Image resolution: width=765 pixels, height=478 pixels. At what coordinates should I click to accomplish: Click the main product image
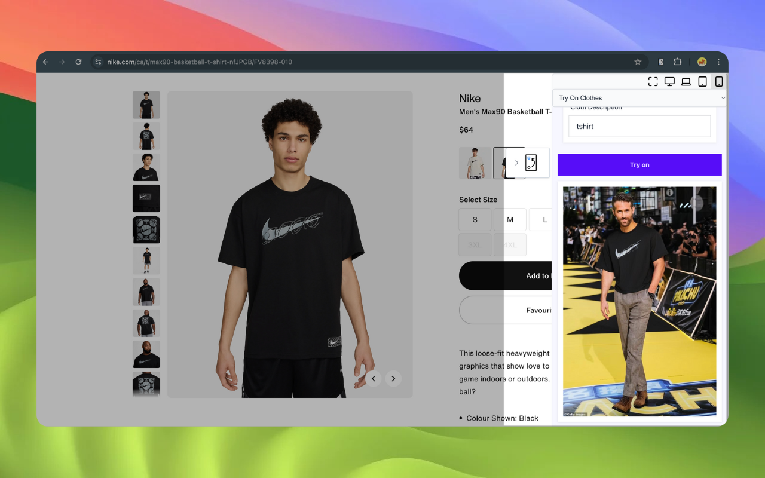(290, 244)
